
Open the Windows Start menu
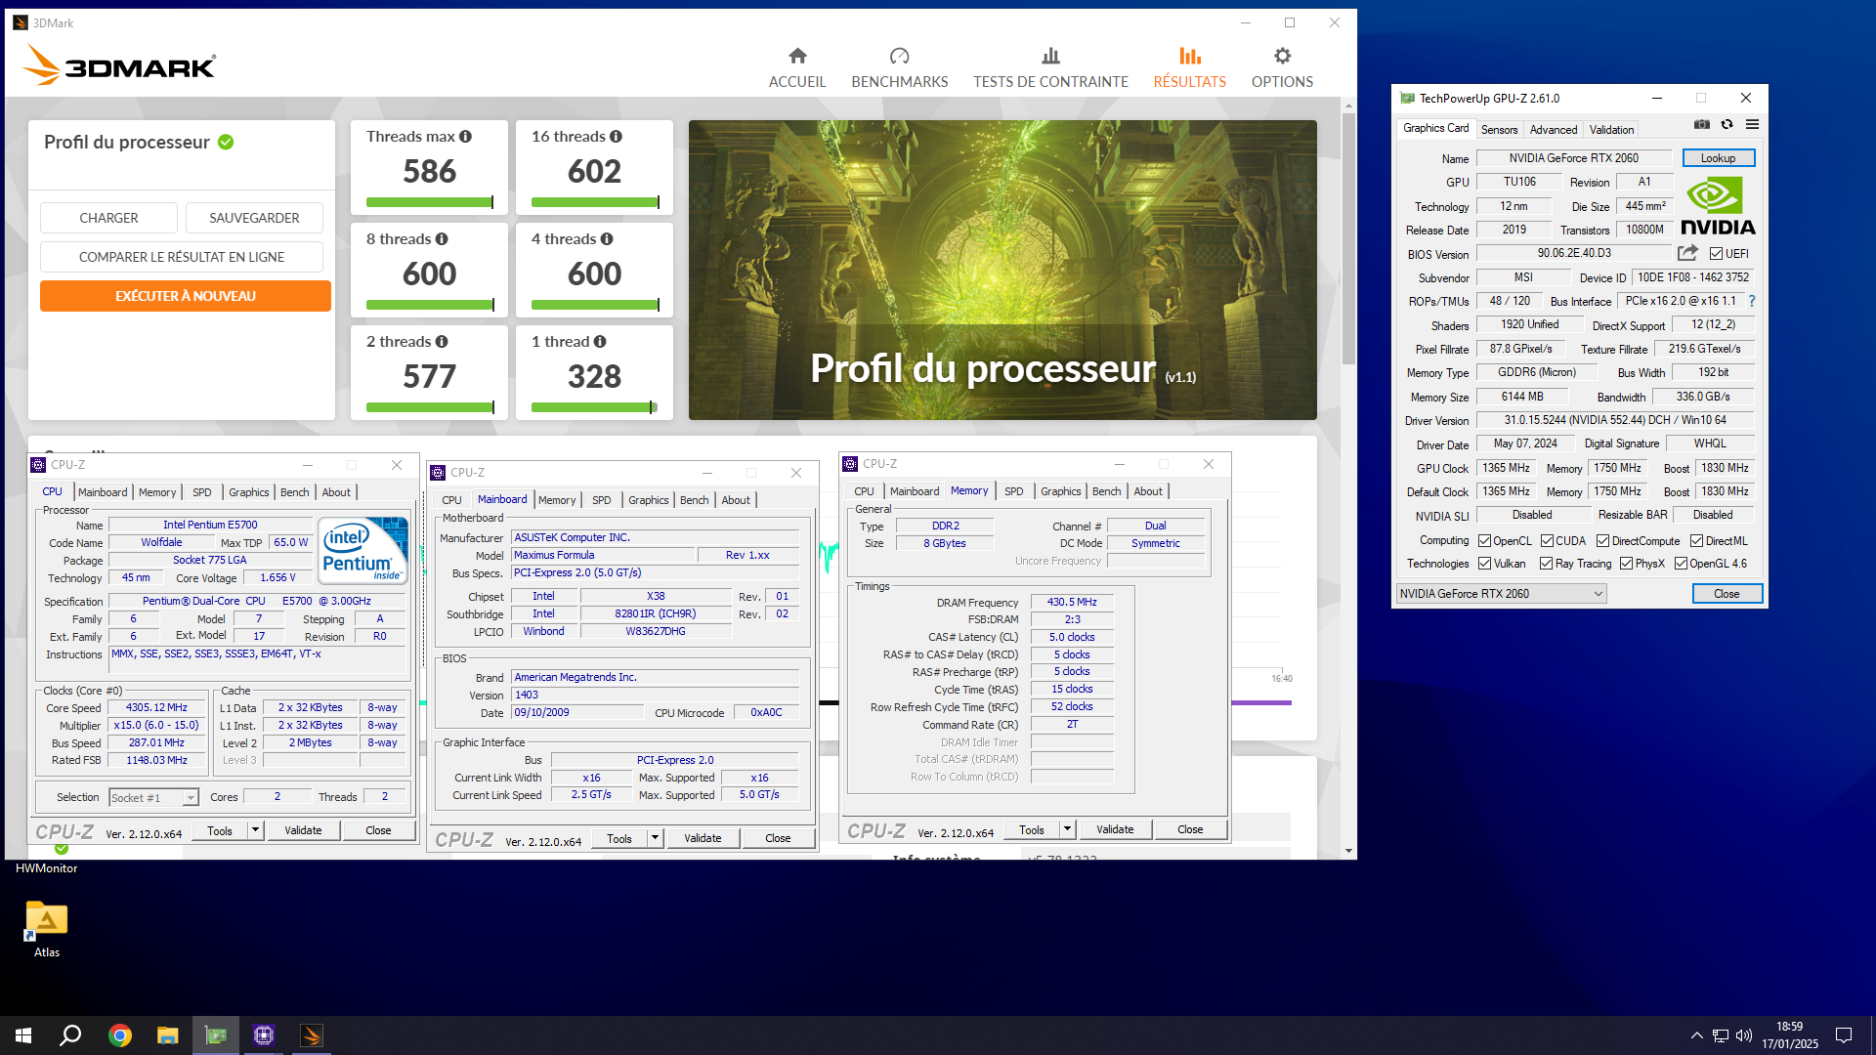click(x=23, y=1035)
